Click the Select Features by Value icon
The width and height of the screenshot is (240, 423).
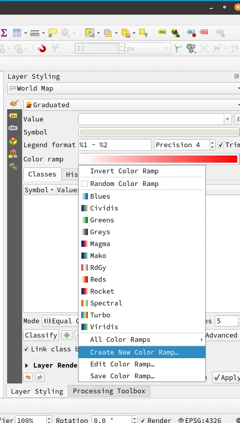tap(108, 33)
